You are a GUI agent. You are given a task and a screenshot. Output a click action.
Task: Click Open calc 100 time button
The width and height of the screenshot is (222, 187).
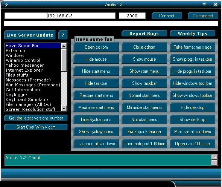(x=192, y=144)
